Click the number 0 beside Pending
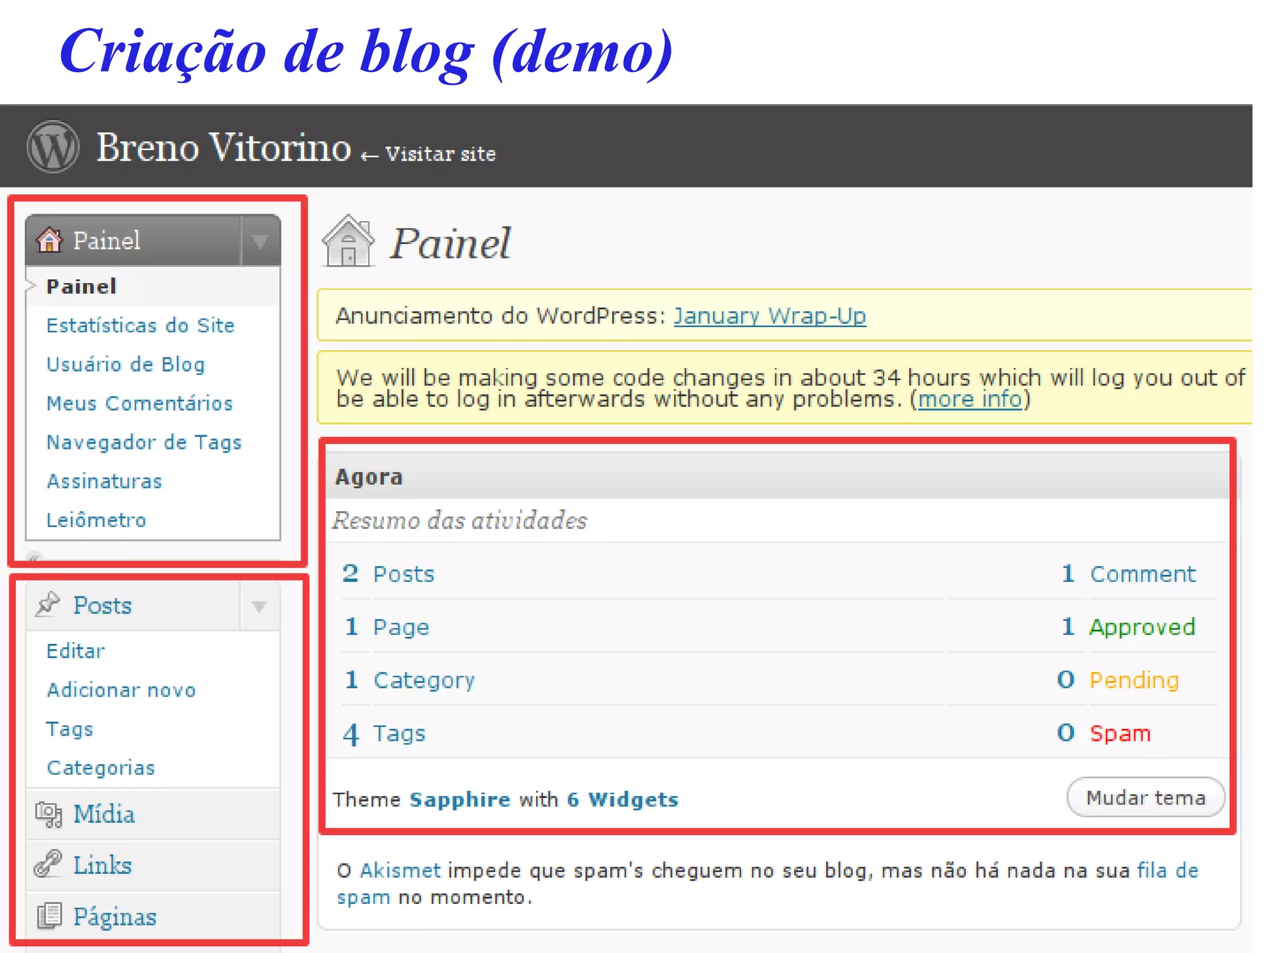 (x=1066, y=680)
